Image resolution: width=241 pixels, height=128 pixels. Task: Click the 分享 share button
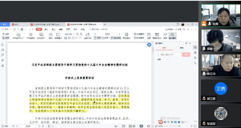point(178,29)
